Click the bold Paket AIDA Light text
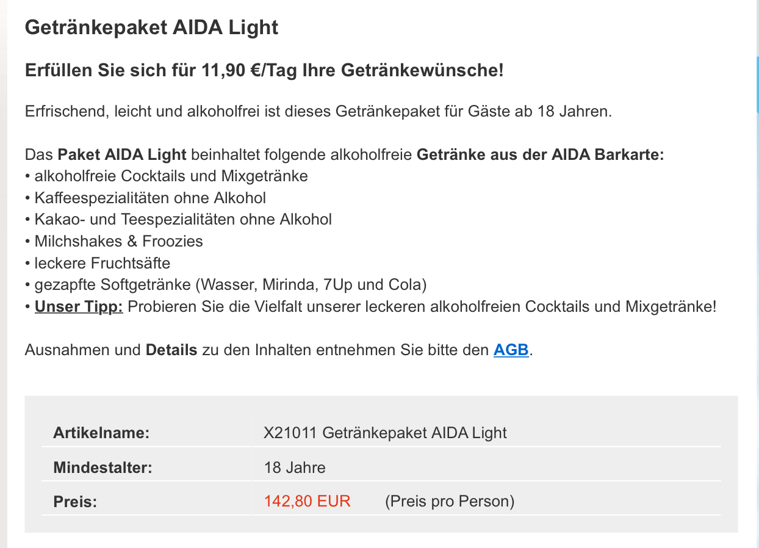 point(122,154)
